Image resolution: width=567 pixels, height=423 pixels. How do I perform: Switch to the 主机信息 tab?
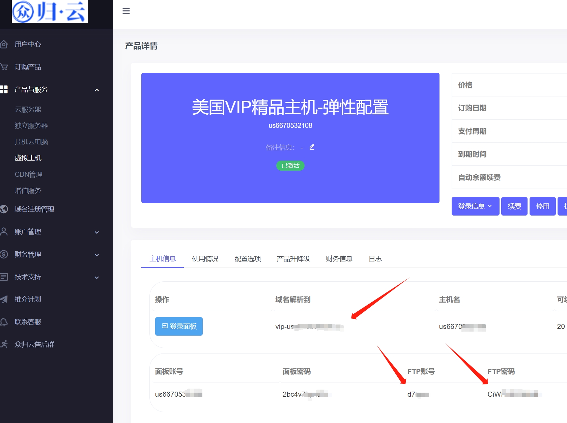click(163, 259)
